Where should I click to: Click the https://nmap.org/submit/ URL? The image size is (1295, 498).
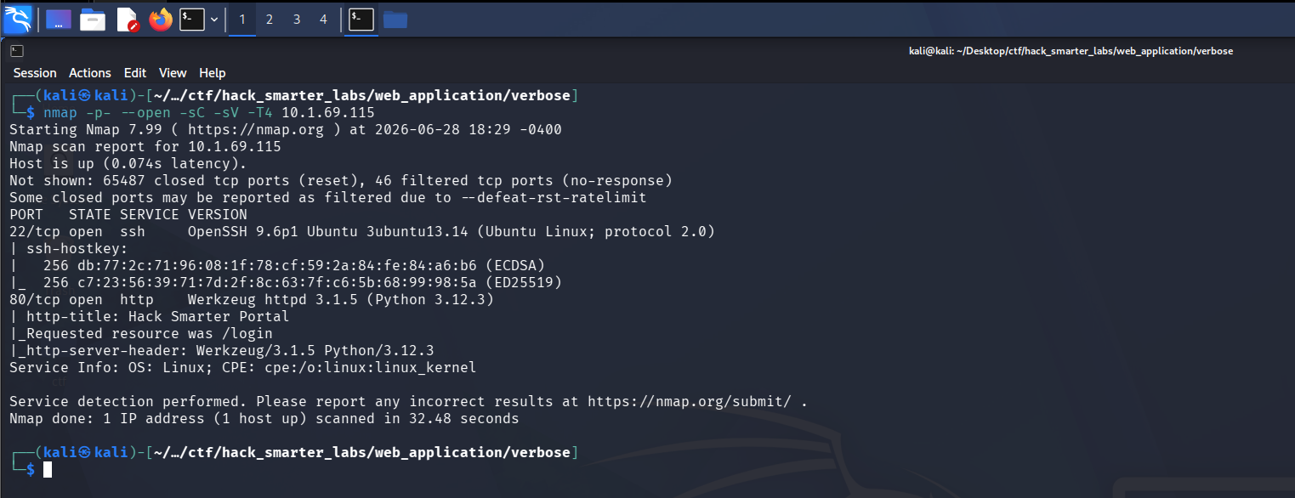coord(690,401)
